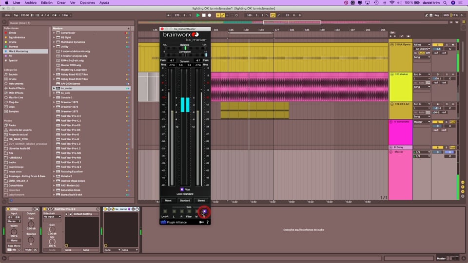Open the Archivo menu
The width and height of the screenshot is (468, 263).
pyautogui.click(x=30, y=3)
